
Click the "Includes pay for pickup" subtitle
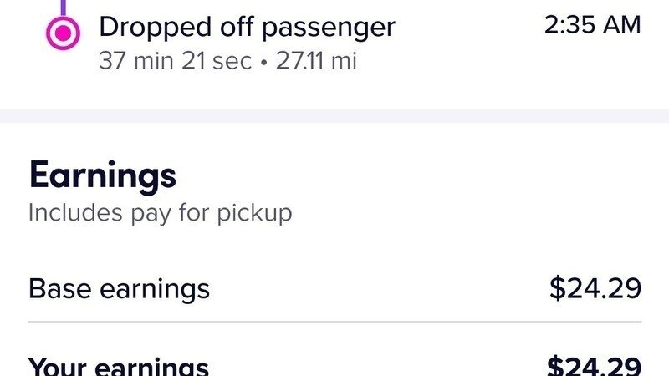160,212
